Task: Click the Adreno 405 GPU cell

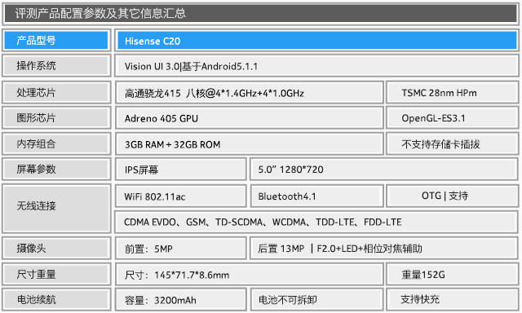Action: click(x=250, y=117)
